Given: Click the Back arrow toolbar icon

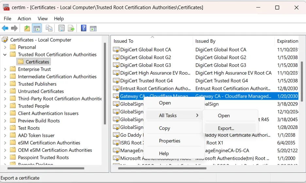Looking at the screenshot, I should click(x=5, y=28).
